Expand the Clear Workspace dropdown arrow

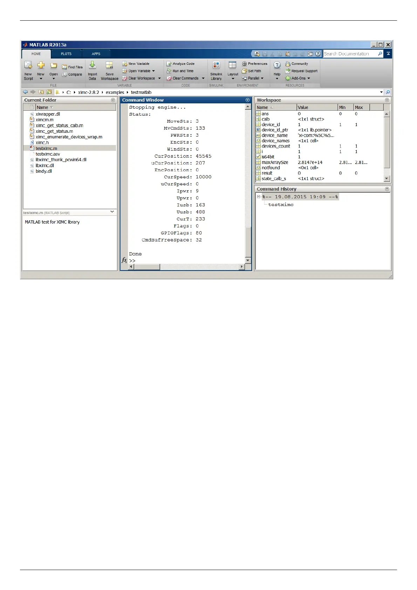tap(159, 78)
